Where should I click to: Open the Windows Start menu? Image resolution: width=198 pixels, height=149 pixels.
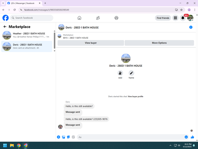5,145
